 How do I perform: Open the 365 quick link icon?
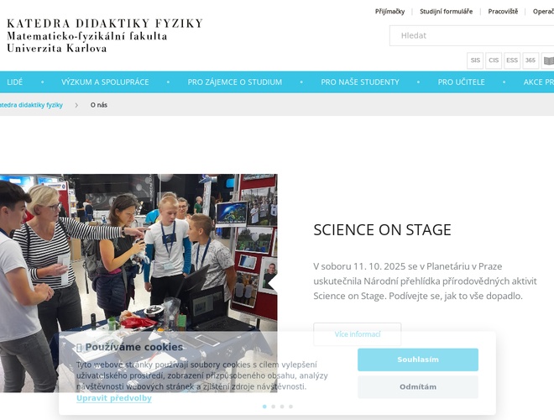click(530, 60)
